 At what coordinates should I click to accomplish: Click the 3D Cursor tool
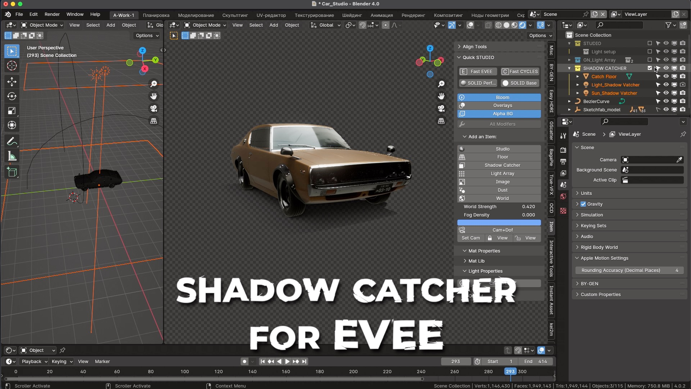12,66
